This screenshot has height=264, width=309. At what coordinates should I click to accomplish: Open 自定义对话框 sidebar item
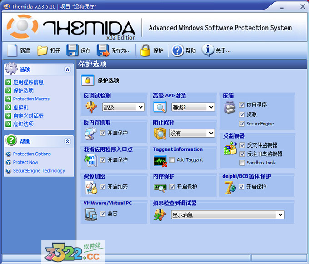(x=28, y=116)
